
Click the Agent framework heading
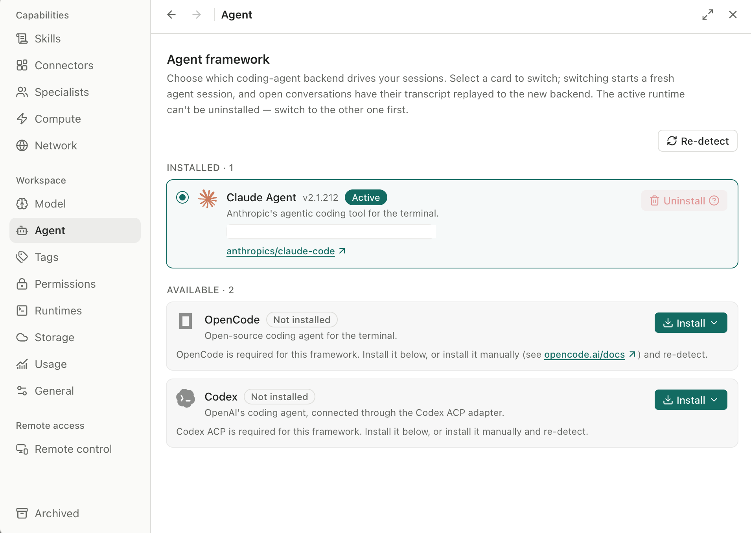pyautogui.click(x=218, y=59)
